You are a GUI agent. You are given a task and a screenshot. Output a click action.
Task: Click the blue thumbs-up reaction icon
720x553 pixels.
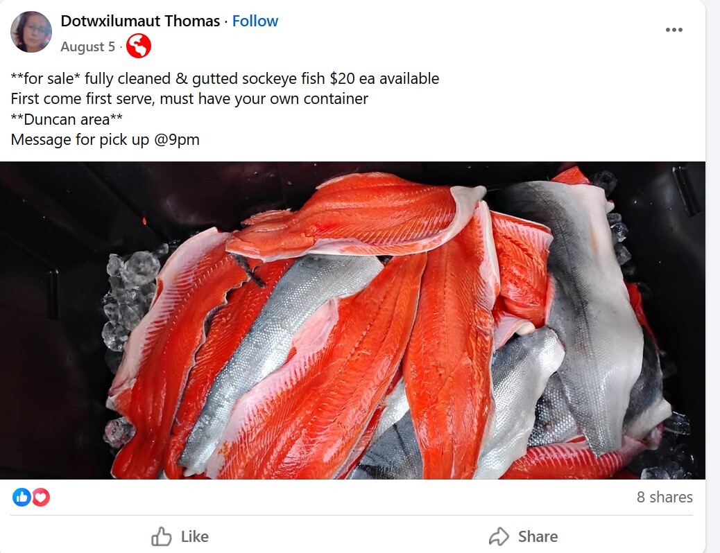21,497
